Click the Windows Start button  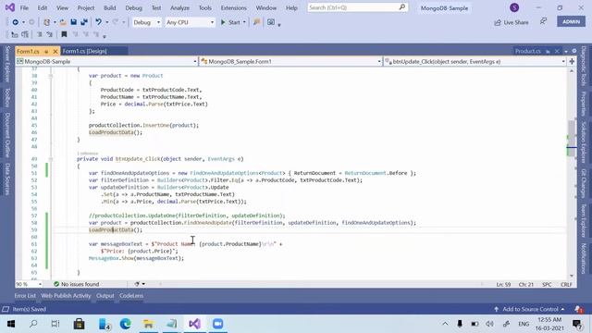tap(10, 324)
